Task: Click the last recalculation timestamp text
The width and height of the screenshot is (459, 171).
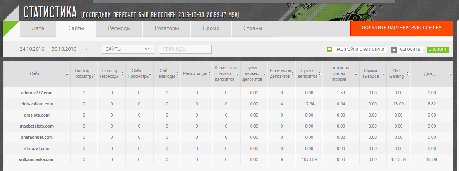Action: click(161, 14)
